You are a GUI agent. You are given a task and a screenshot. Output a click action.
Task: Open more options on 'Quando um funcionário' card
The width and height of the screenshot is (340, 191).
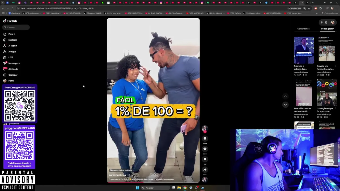click(x=335, y=66)
